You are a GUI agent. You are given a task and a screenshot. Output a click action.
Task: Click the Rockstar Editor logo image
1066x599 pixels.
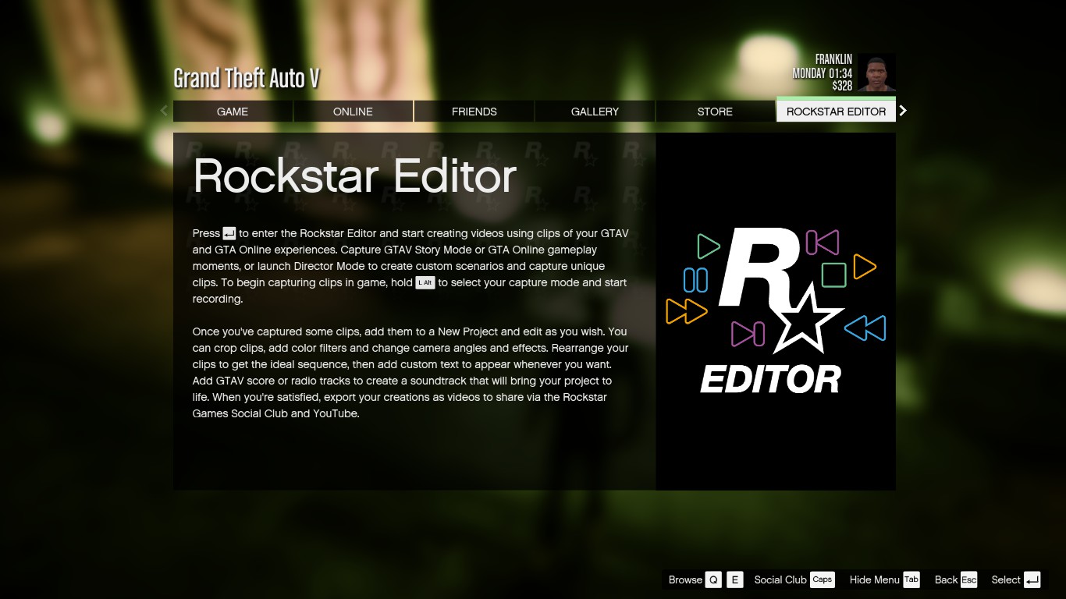(776, 311)
